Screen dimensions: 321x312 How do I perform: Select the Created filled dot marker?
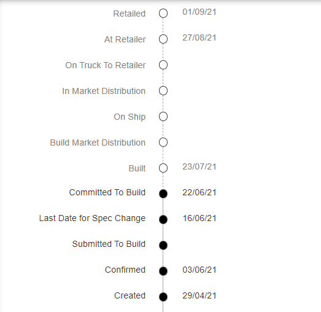click(x=163, y=297)
